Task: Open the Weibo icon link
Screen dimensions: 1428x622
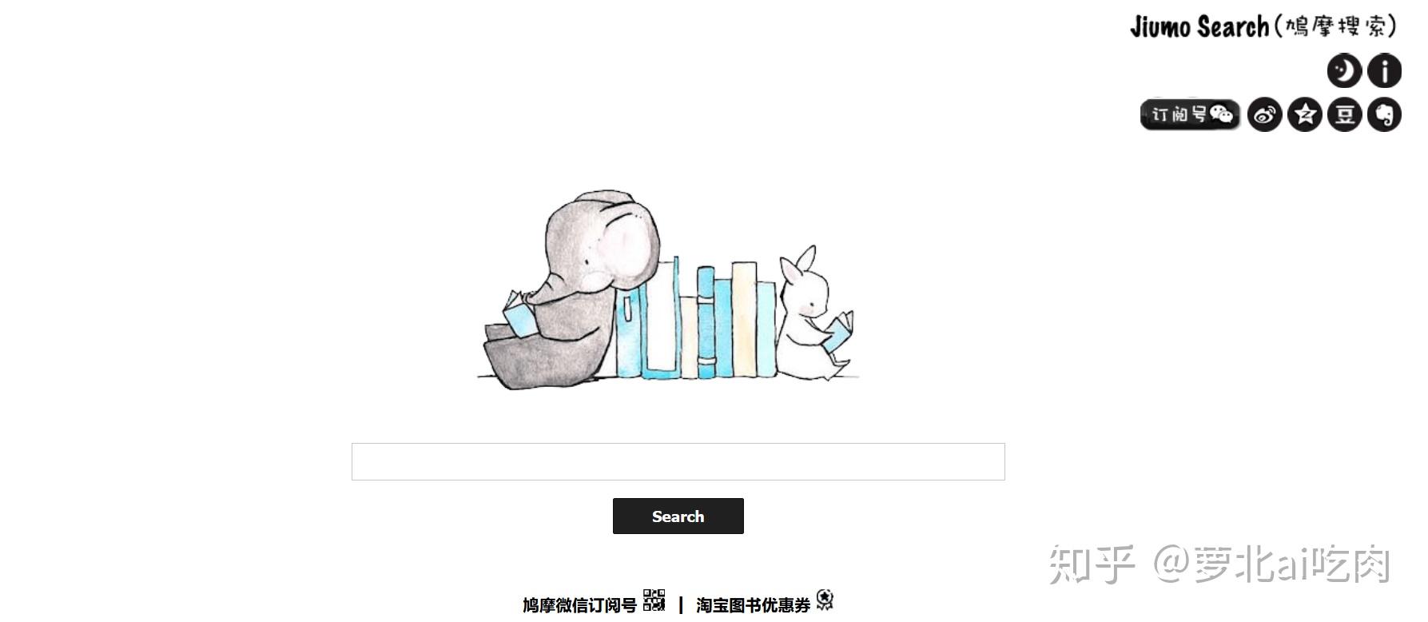Action: (1264, 115)
